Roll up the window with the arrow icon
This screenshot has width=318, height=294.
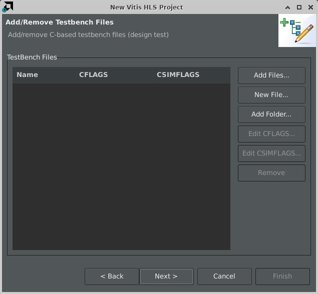pos(287,7)
